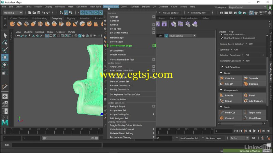Open Reverse normals option box

(x=154, y=24)
